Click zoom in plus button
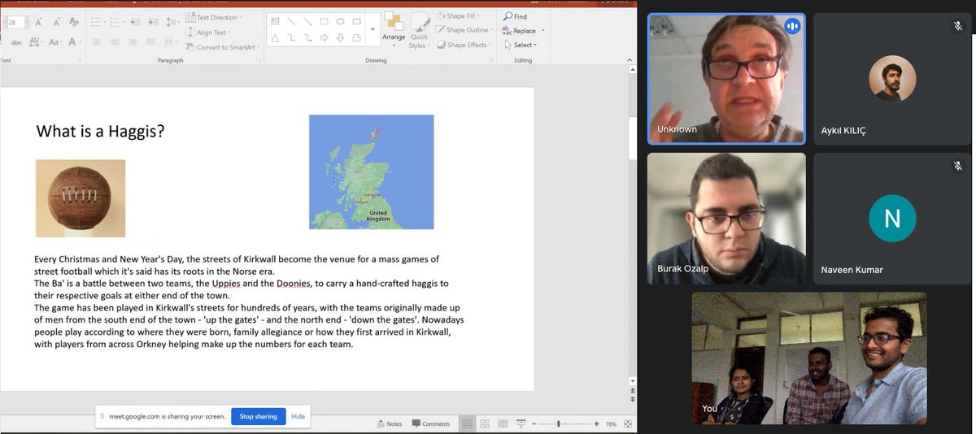This screenshot has height=434, width=976. (596, 423)
